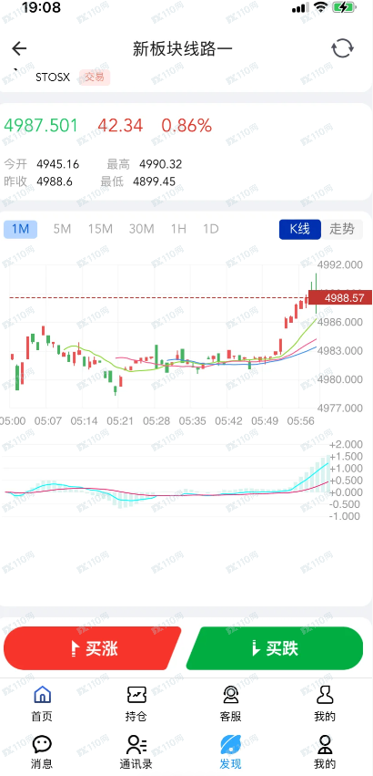Open the 持仓 positions icon

pos(136,694)
